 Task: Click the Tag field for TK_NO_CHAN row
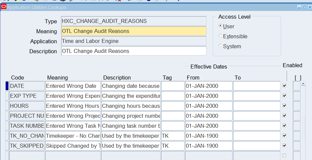[x=172, y=136]
